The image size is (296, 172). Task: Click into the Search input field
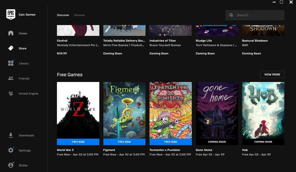pos(258,15)
